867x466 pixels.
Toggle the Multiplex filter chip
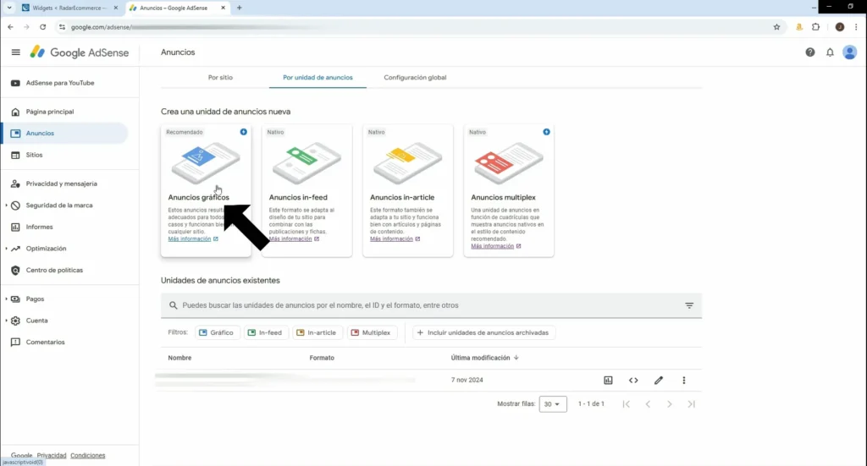pos(372,332)
